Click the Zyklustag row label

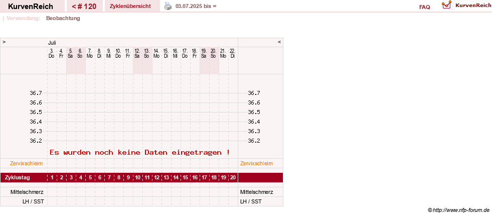[18, 178]
